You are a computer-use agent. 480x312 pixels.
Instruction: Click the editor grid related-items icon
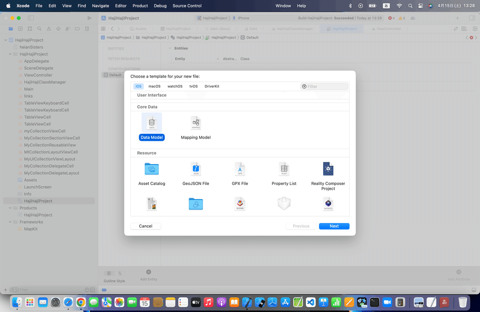pos(103,29)
